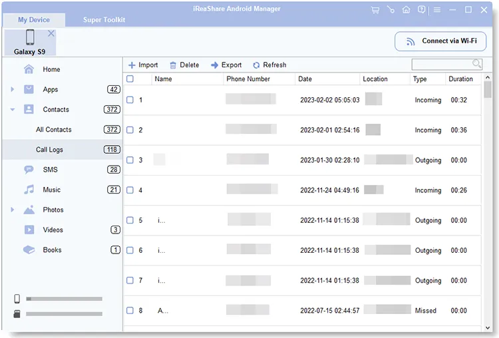
Task: Check the box for call log row 3
Action: point(130,160)
